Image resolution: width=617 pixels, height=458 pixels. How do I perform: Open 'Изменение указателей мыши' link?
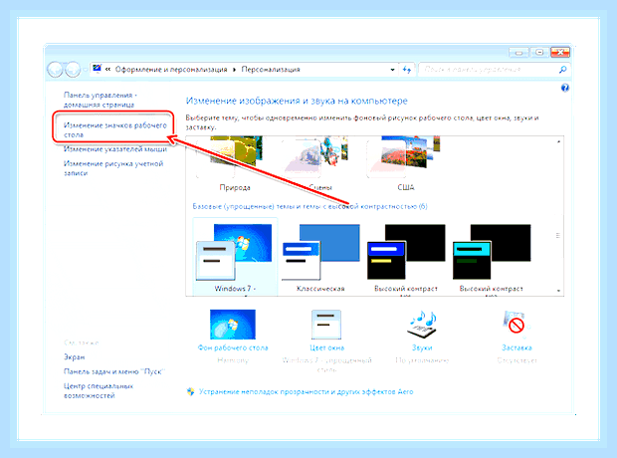pyautogui.click(x=115, y=149)
